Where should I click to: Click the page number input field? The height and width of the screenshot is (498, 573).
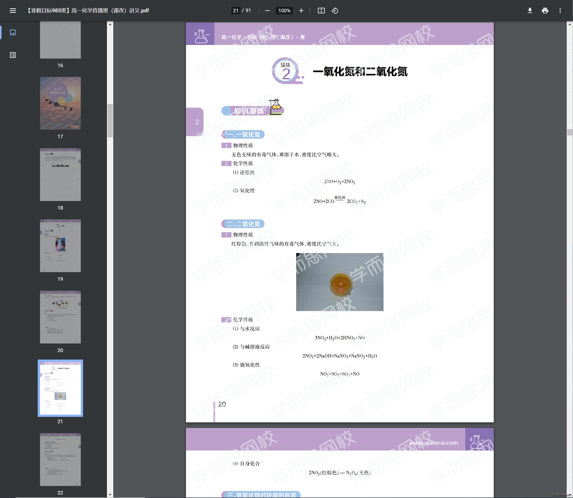(236, 11)
